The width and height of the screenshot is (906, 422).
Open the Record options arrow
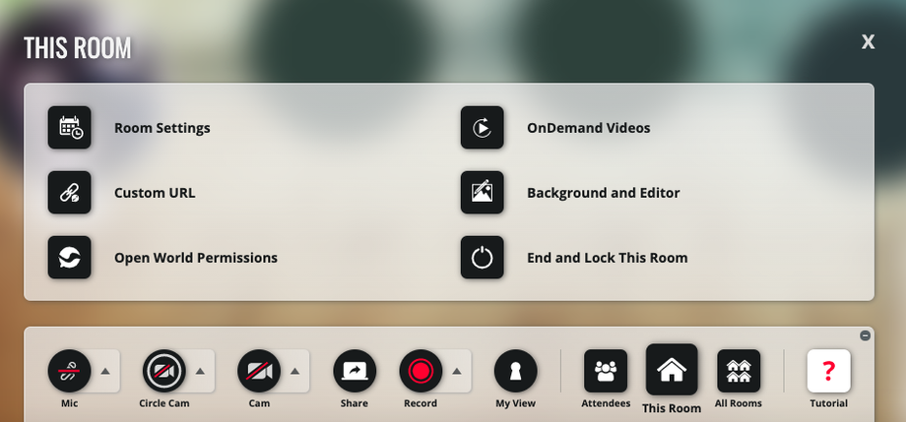[x=457, y=371]
